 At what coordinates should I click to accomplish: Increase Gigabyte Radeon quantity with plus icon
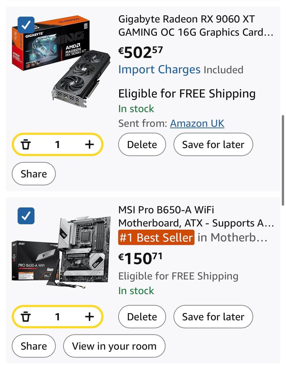[90, 144]
